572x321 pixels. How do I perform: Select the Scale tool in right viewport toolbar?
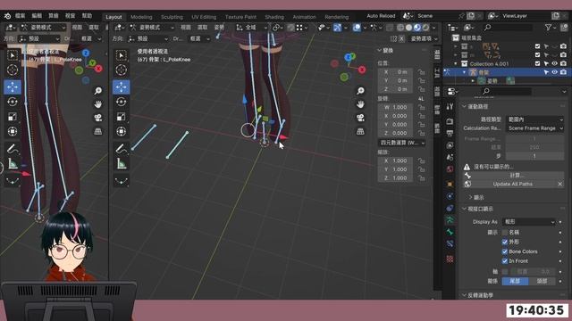click(122, 117)
